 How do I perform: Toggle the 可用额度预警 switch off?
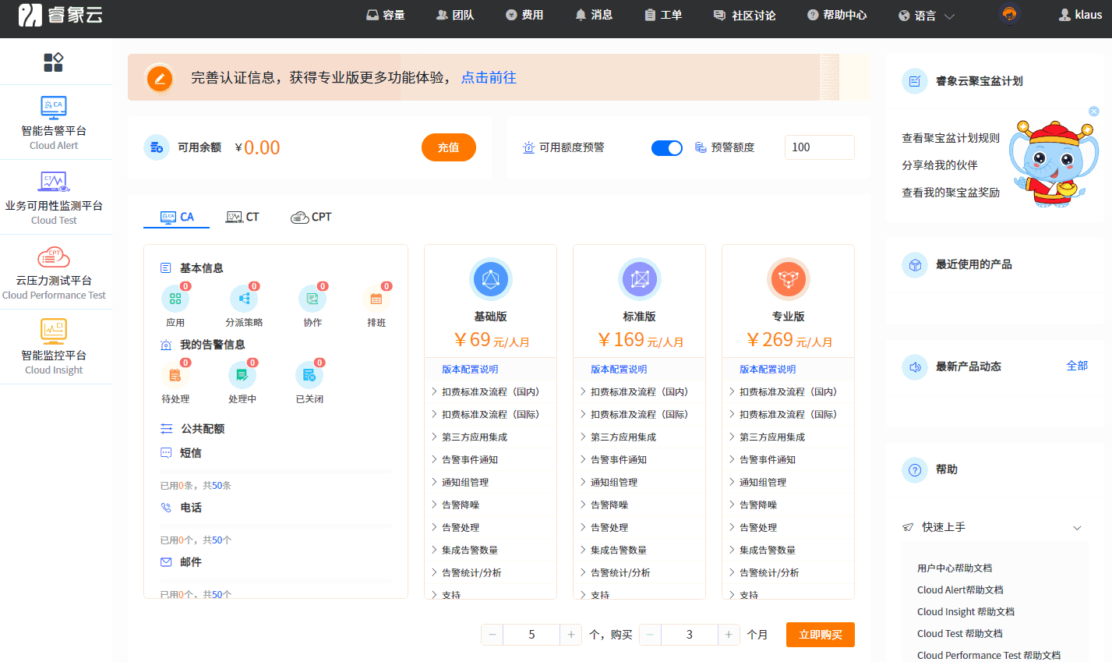[x=666, y=148]
